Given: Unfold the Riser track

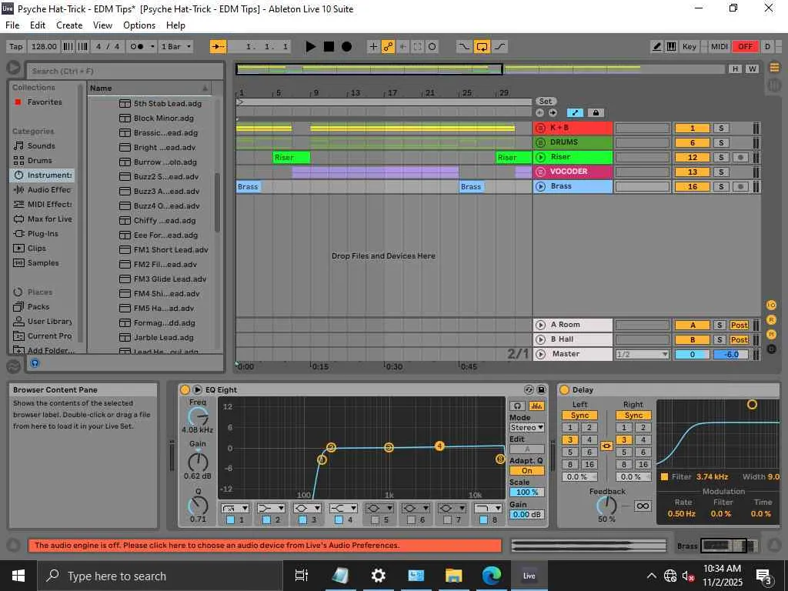Looking at the screenshot, I should click(x=541, y=157).
